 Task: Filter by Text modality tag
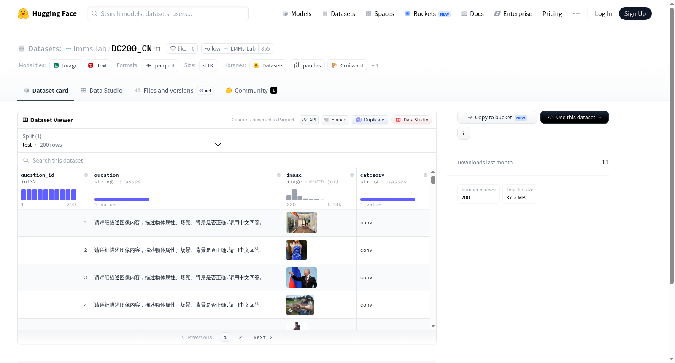[x=97, y=65]
